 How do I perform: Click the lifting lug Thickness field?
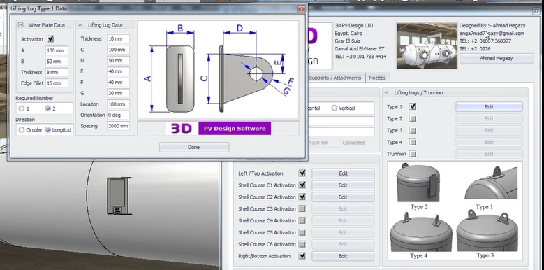(118, 38)
